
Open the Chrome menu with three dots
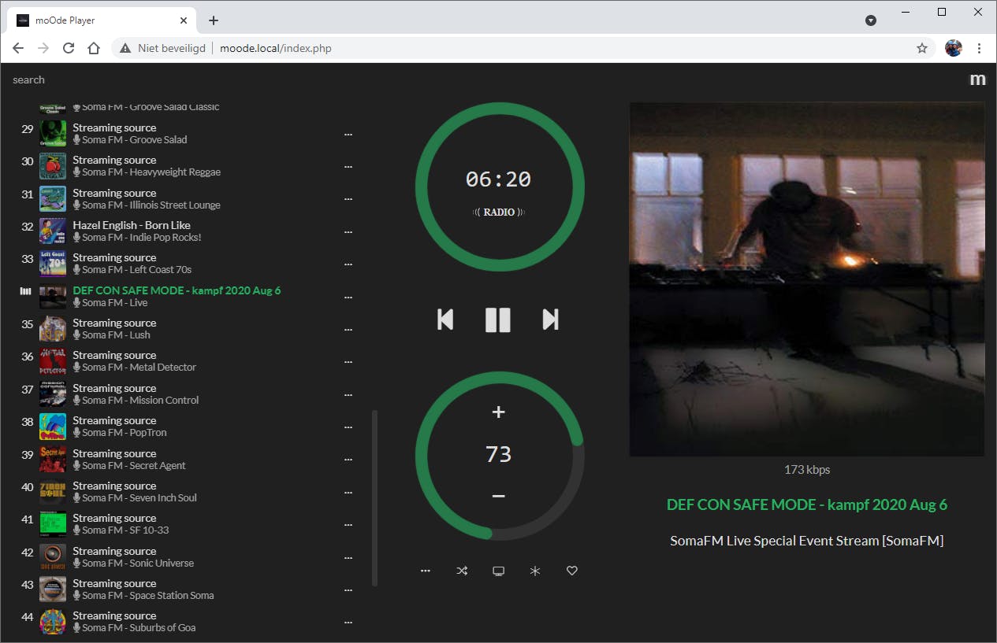coord(979,48)
